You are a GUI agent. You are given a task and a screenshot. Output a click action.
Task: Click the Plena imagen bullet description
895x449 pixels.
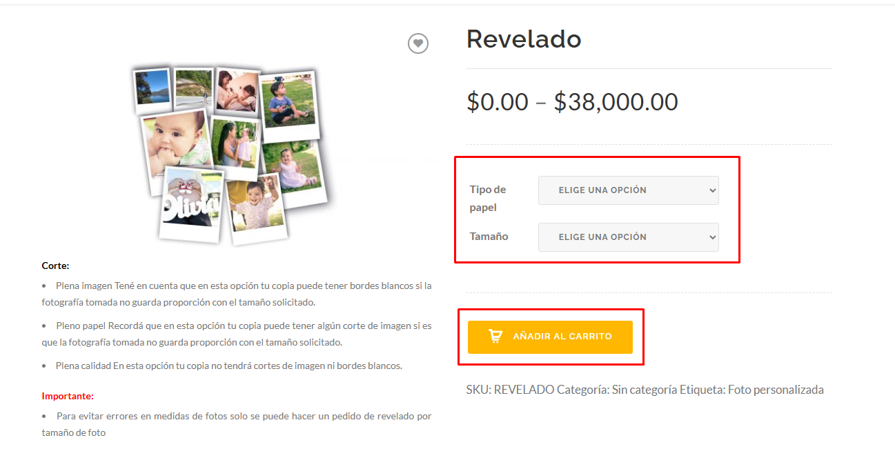click(237, 294)
